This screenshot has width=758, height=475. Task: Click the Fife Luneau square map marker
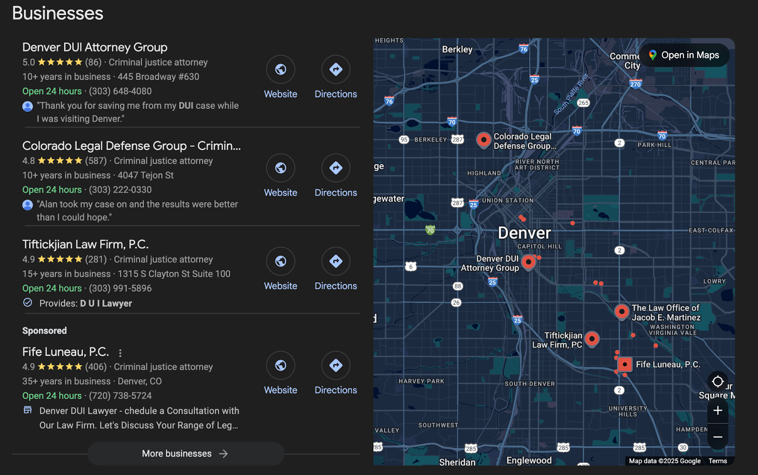pos(625,364)
